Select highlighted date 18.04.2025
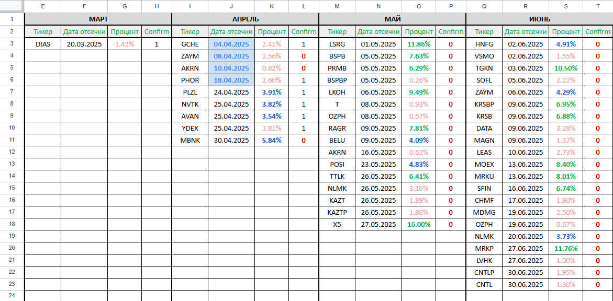This screenshot has width=613, height=301. point(231,80)
